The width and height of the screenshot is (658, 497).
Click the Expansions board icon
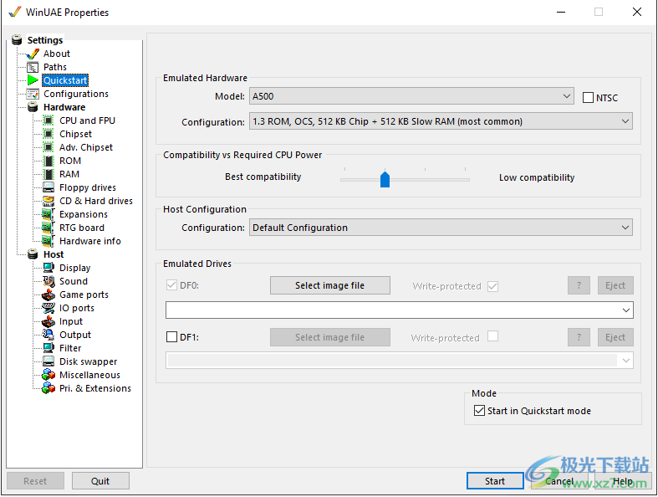pos(48,214)
